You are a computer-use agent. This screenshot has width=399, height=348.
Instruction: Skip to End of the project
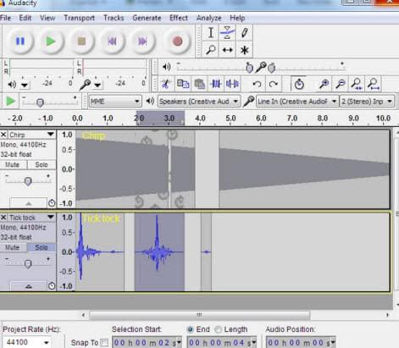coord(142,41)
